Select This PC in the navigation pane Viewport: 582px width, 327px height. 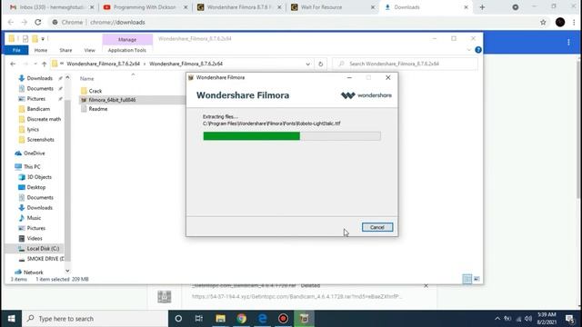(x=32, y=167)
